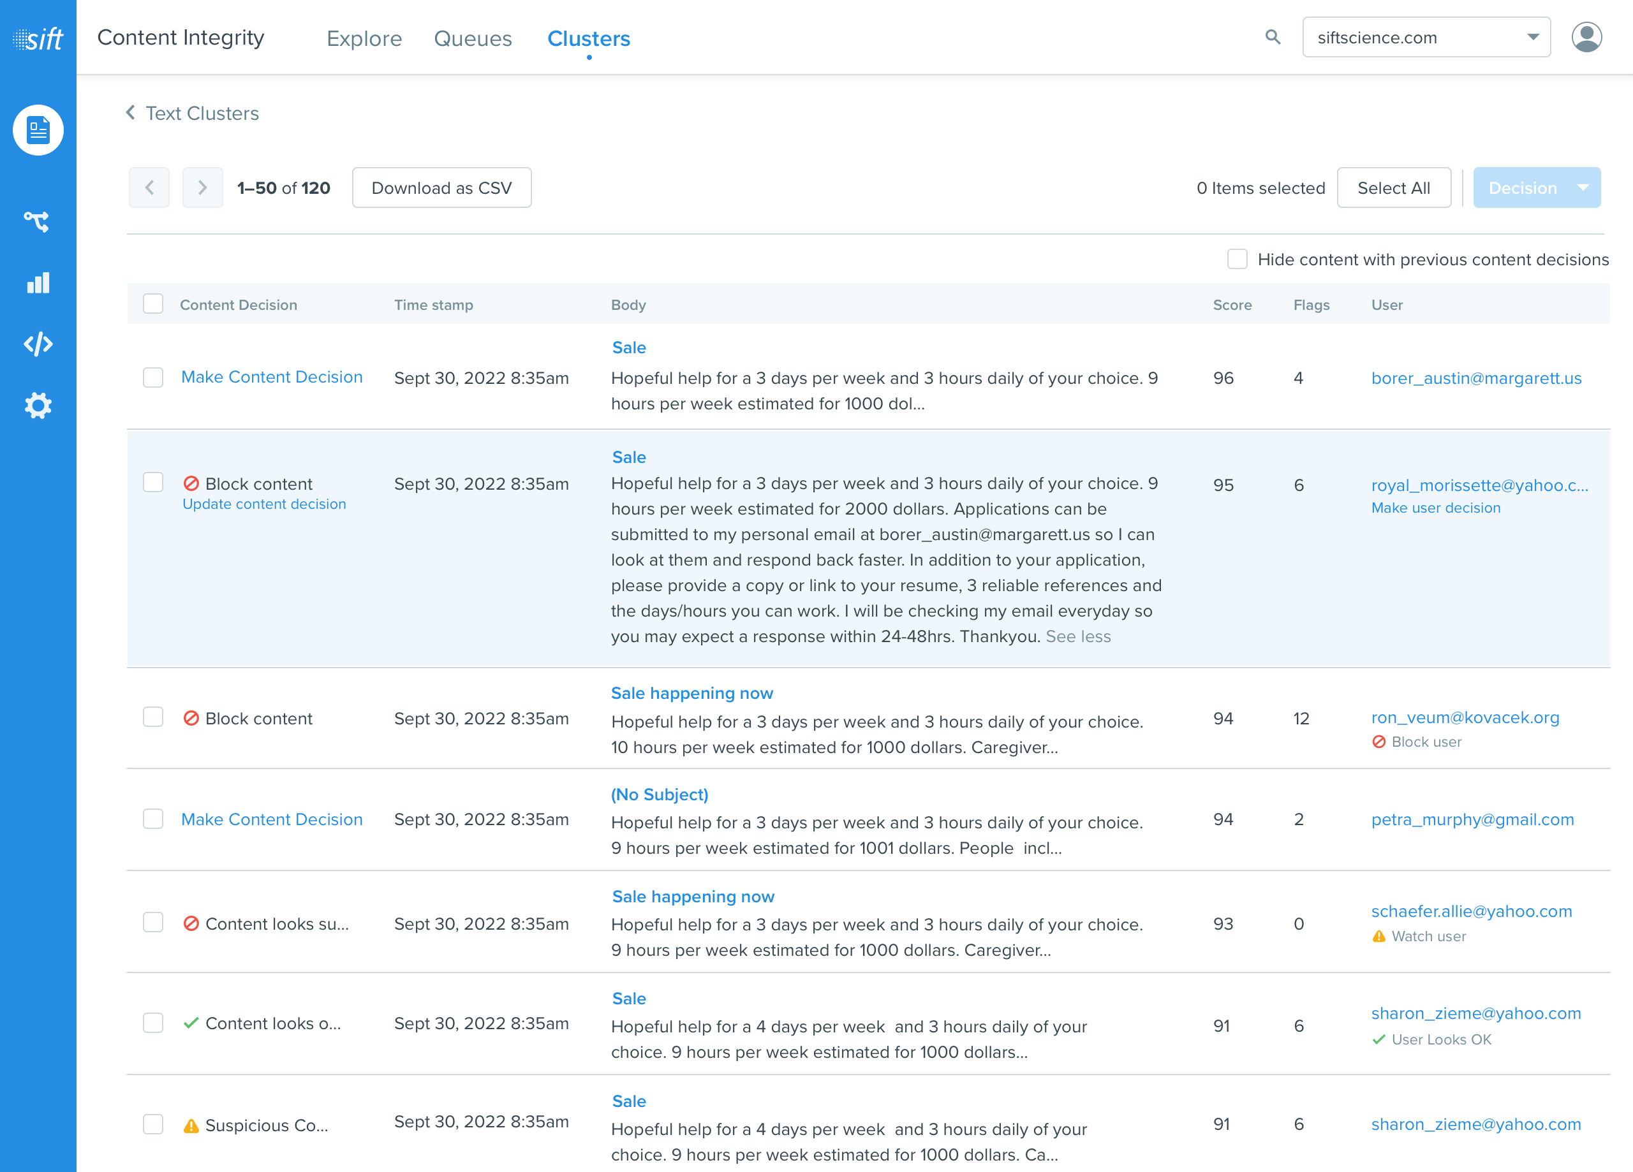This screenshot has height=1172, width=1633.
Task: Click the green check beside Content looks o...
Action: coord(191,1022)
